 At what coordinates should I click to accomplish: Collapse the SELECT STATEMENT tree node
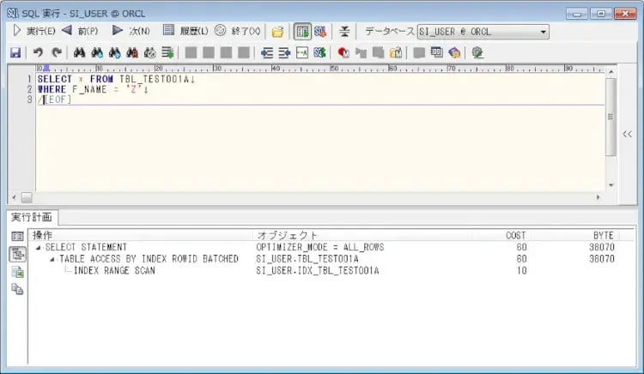coord(38,247)
